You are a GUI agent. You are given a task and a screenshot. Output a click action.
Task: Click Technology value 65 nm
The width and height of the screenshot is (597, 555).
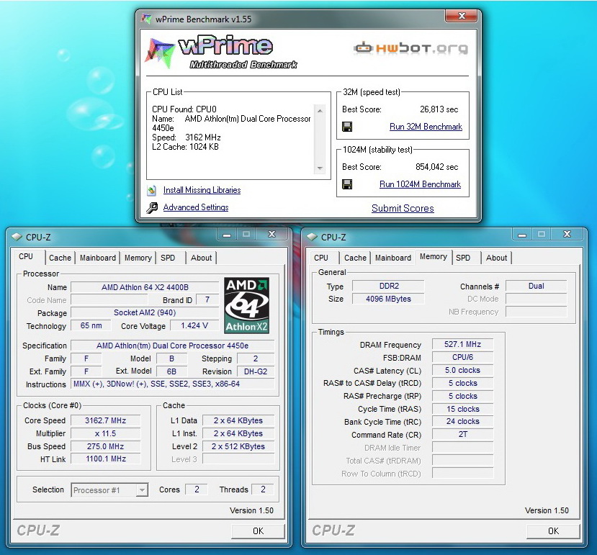91,326
